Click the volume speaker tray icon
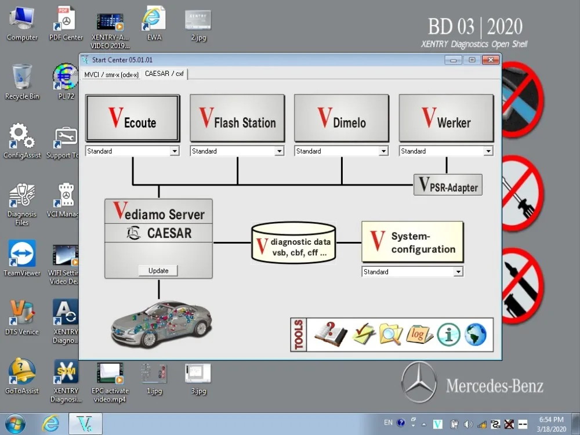 [467, 425]
